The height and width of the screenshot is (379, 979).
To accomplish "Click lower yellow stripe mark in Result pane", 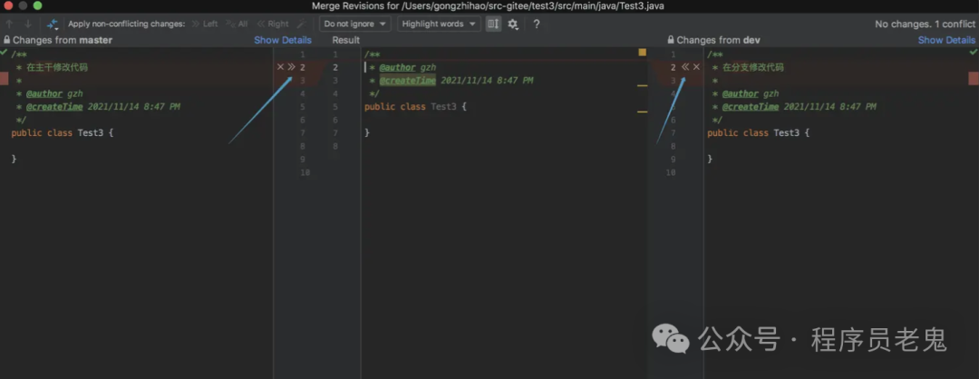I will 642,112.
